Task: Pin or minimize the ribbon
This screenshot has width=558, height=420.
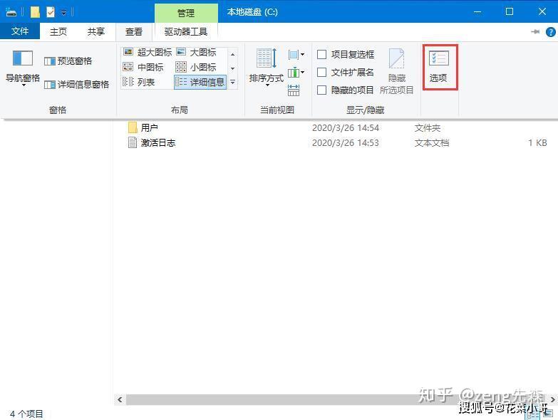Action: 535,32
